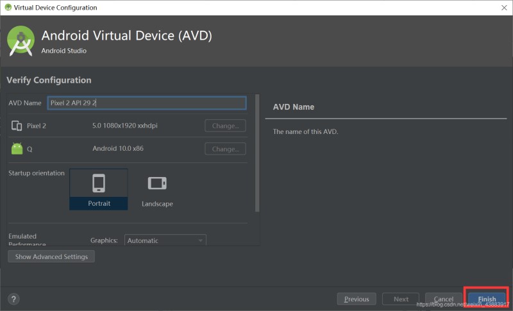Image resolution: width=513 pixels, height=311 pixels.
Task: Select Landscape startup orientation
Action: coord(157,190)
